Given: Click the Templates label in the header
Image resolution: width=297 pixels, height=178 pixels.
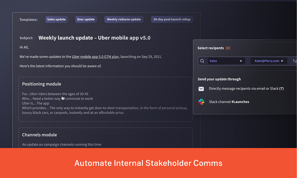Looking at the screenshot, I should click(x=28, y=19).
